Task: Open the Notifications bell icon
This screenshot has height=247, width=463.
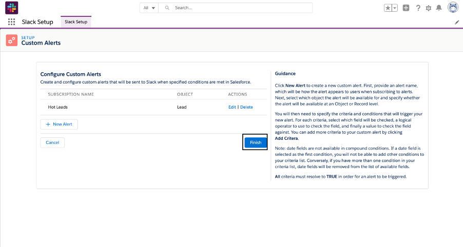Action: click(x=439, y=8)
